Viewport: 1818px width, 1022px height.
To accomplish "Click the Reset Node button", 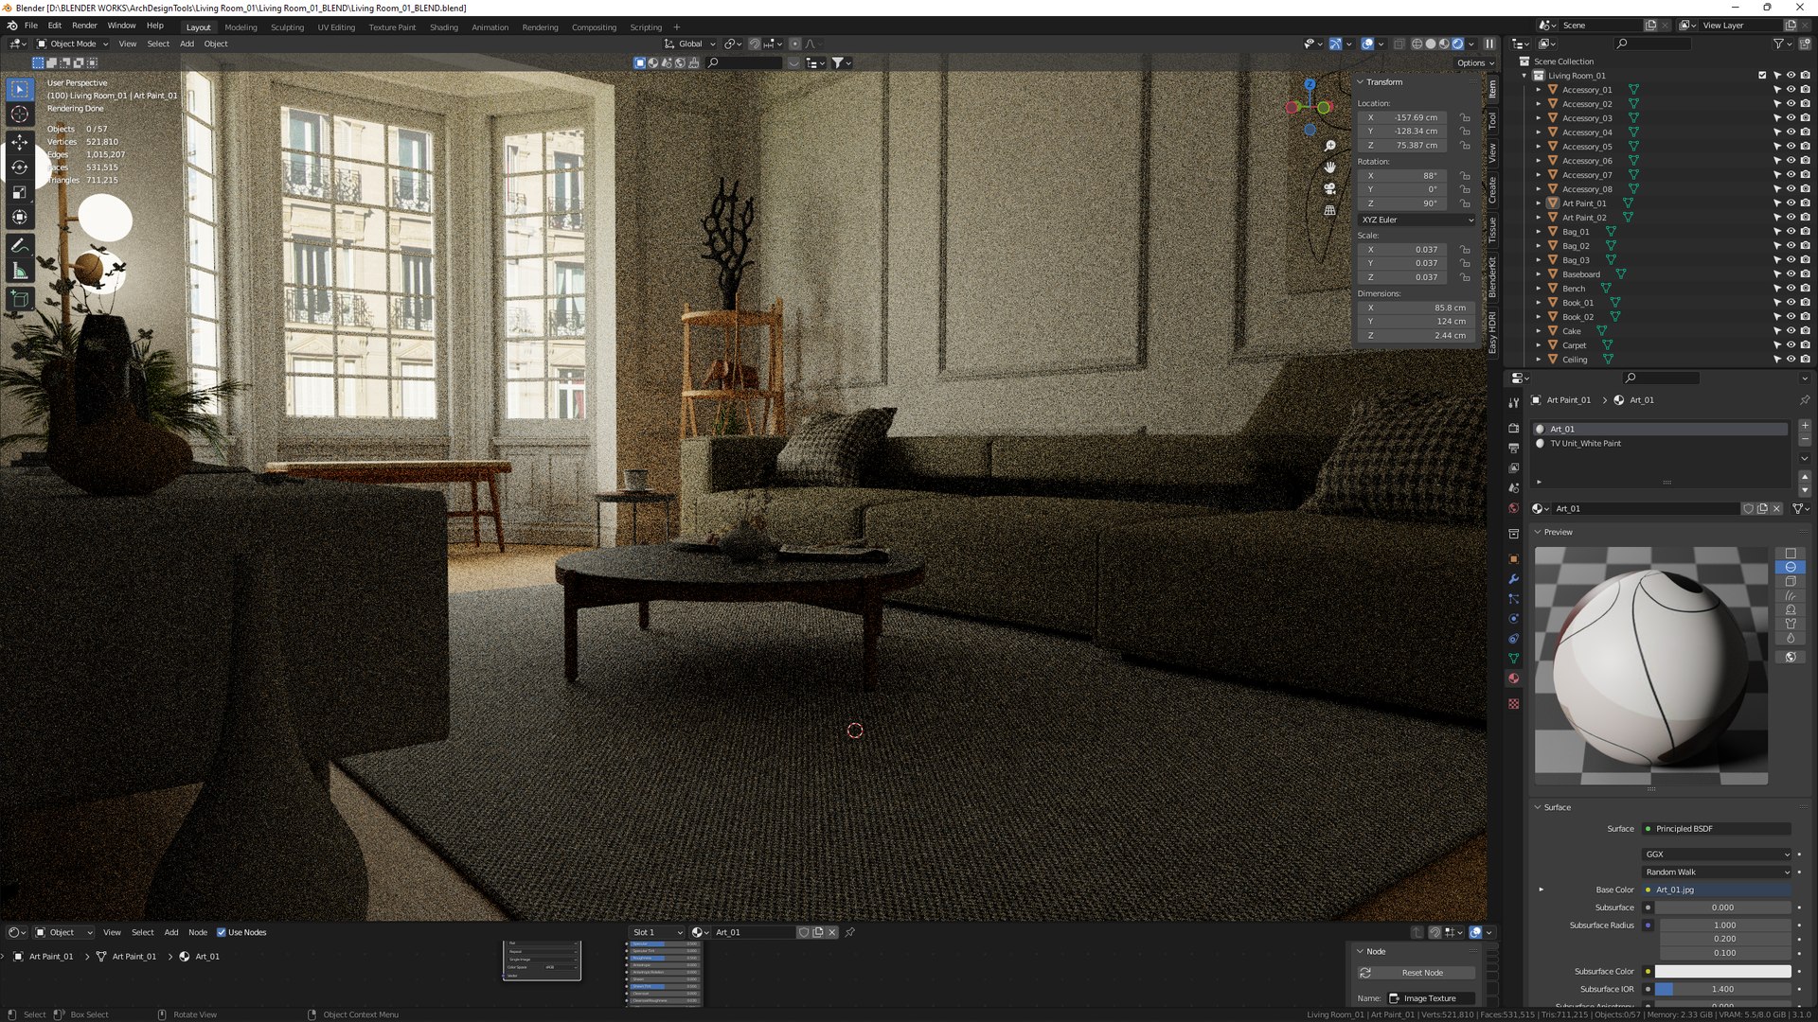I will pos(1417,973).
